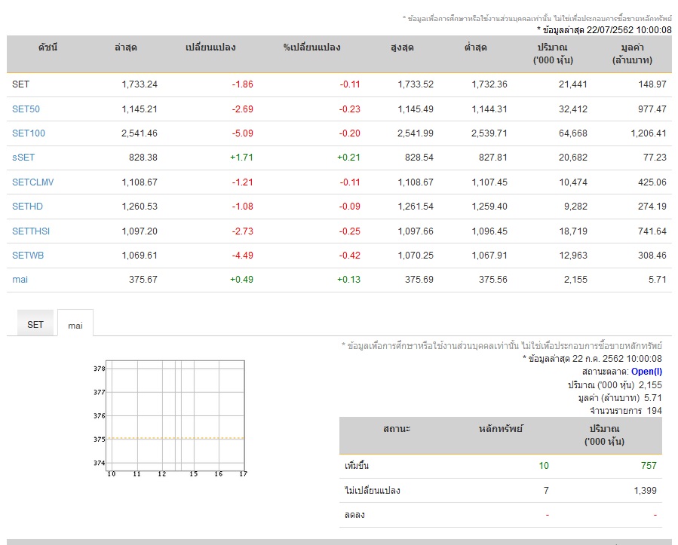The width and height of the screenshot is (678, 545).
Task: Click the %เปลี่ยนแปลง column header
Action: coord(311,47)
